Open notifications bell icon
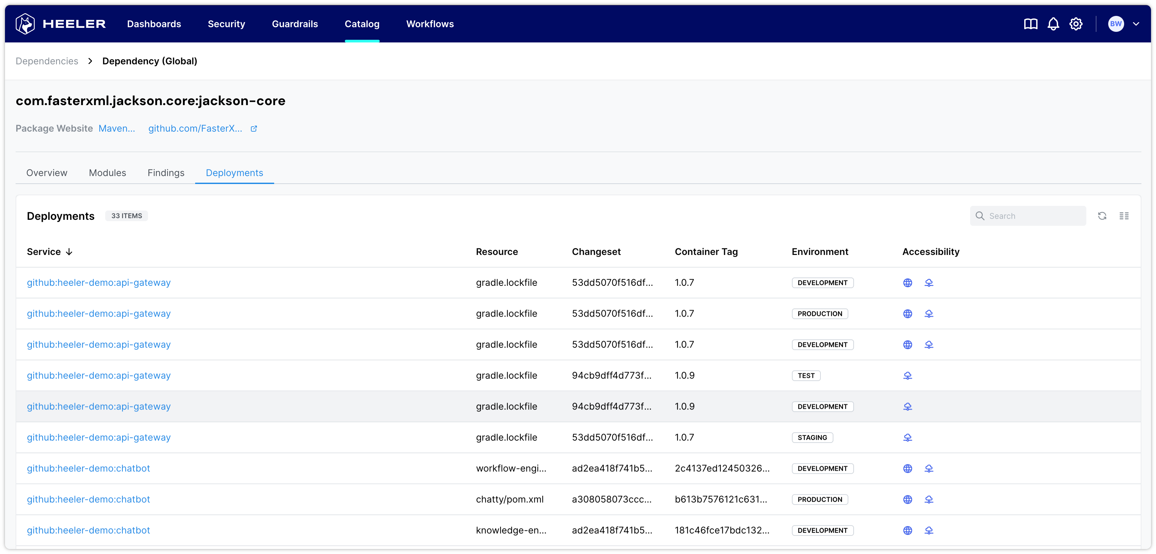Image resolution: width=1156 pixels, height=554 pixels. [1053, 24]
